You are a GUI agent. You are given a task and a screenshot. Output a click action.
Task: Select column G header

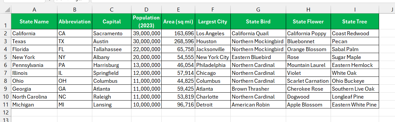[x=258, y=10]
